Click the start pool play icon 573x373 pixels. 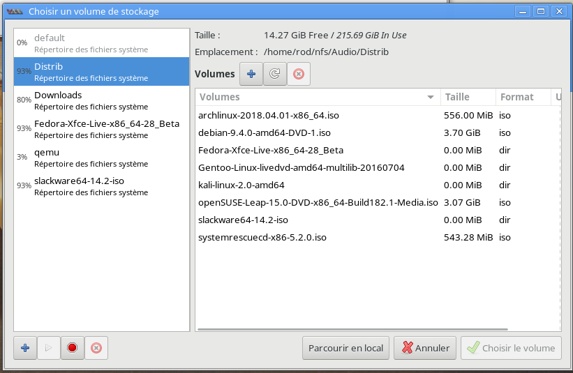49,348
